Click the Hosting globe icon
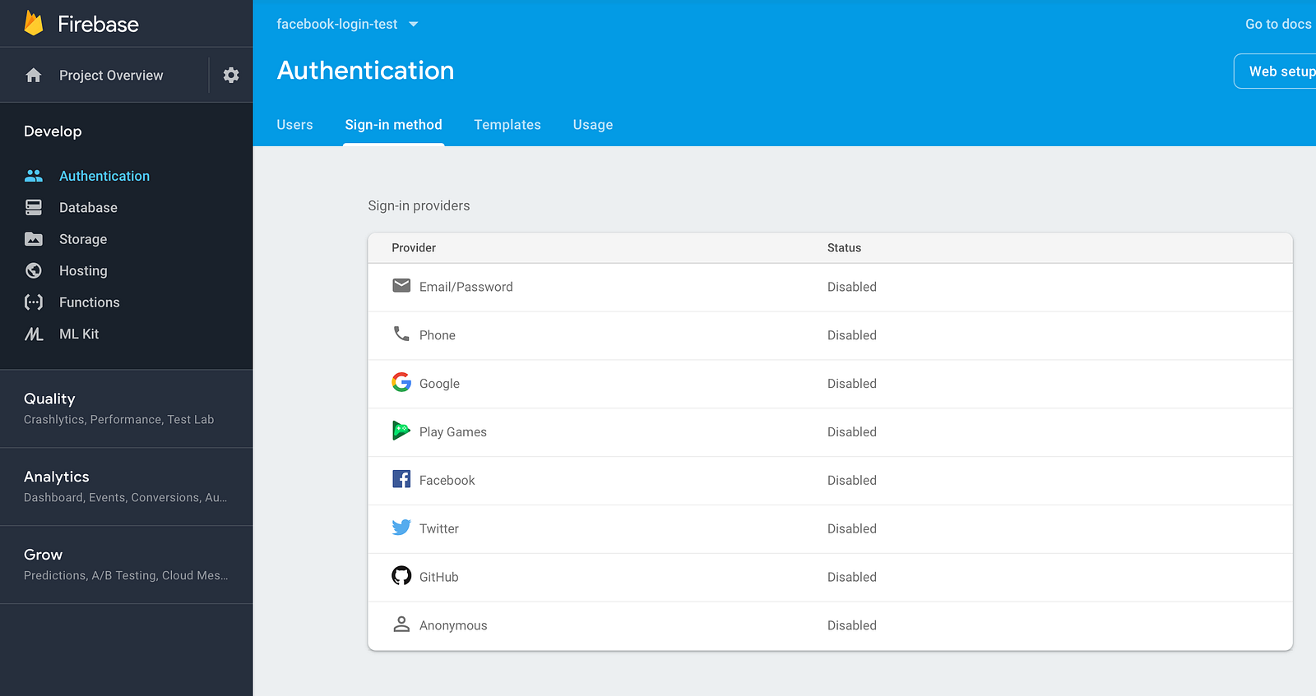Screen dimensions: 1316x696 click(x=34, y=270)
